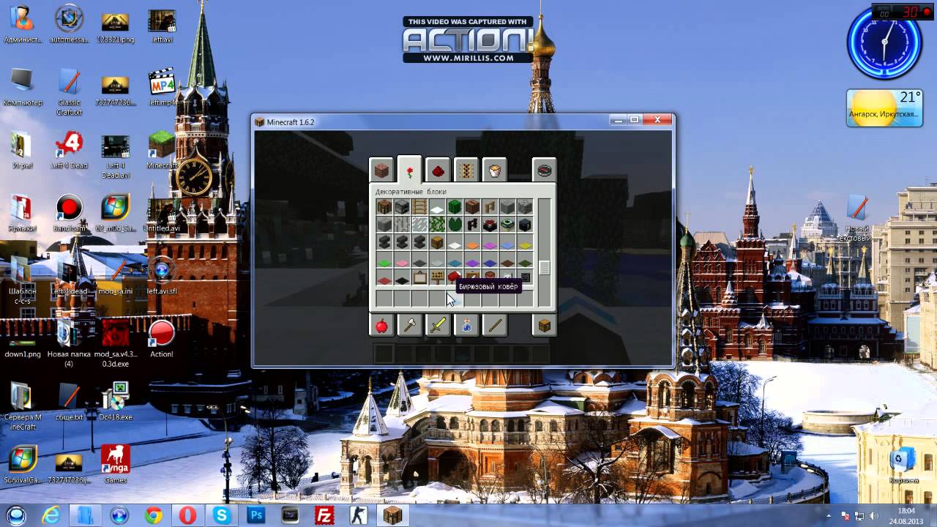Open the Classic Craft.txt file
Image resolution: width=937 pixels, height=527 pixels.
pyautogui.click(x=69, y=92)
